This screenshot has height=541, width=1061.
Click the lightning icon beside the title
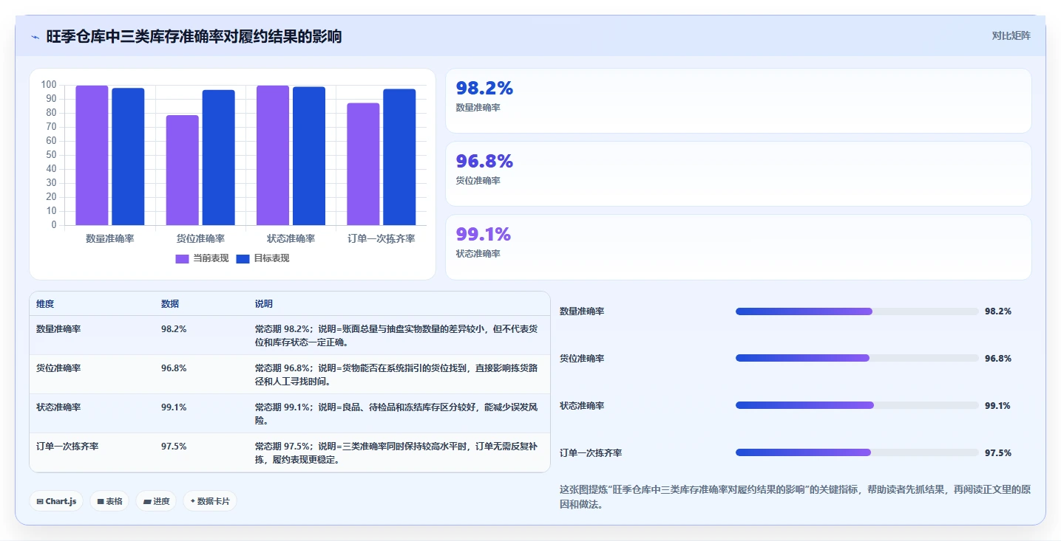click(x=35, y=37)
